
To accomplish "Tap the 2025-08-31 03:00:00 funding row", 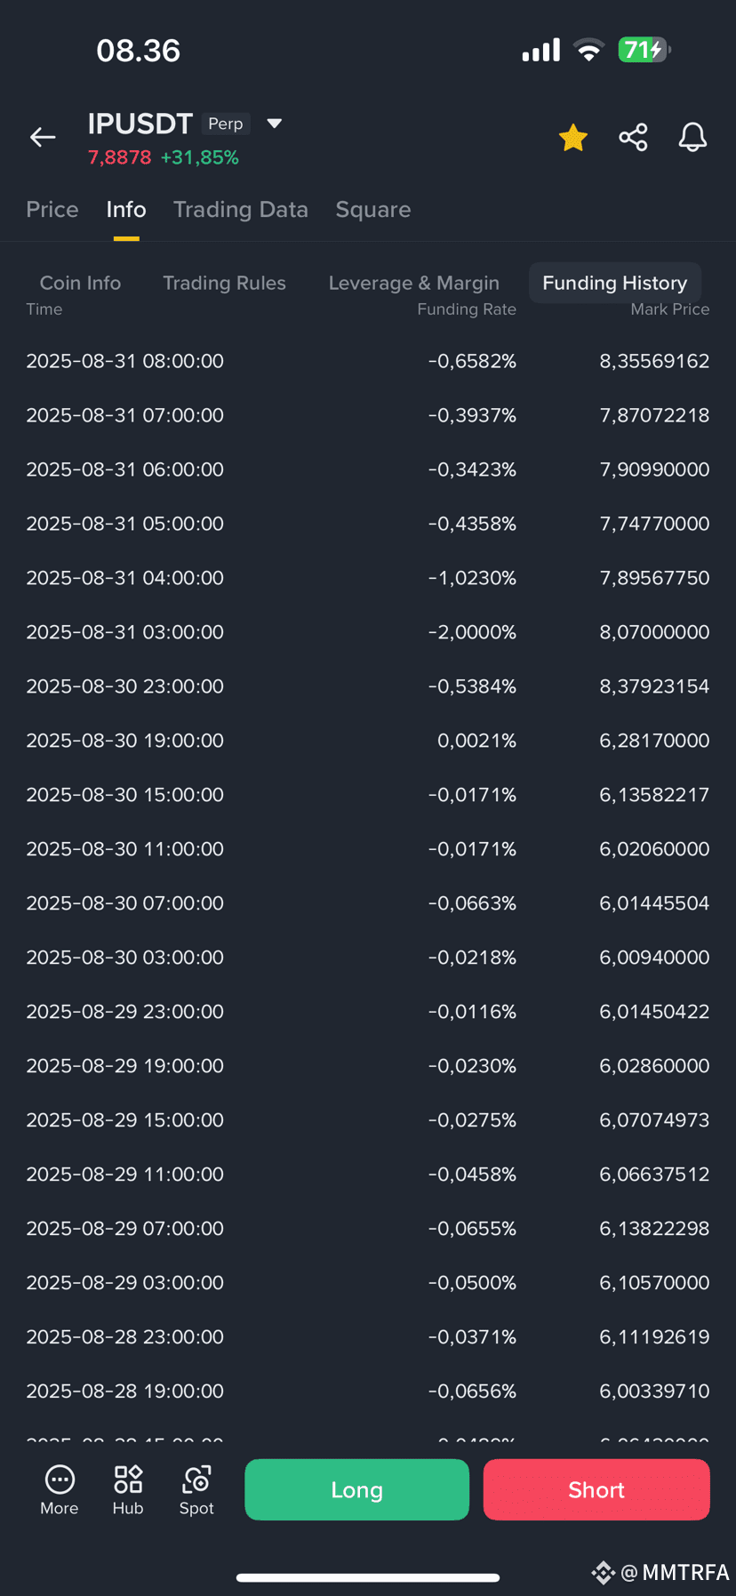I will 368,632.
